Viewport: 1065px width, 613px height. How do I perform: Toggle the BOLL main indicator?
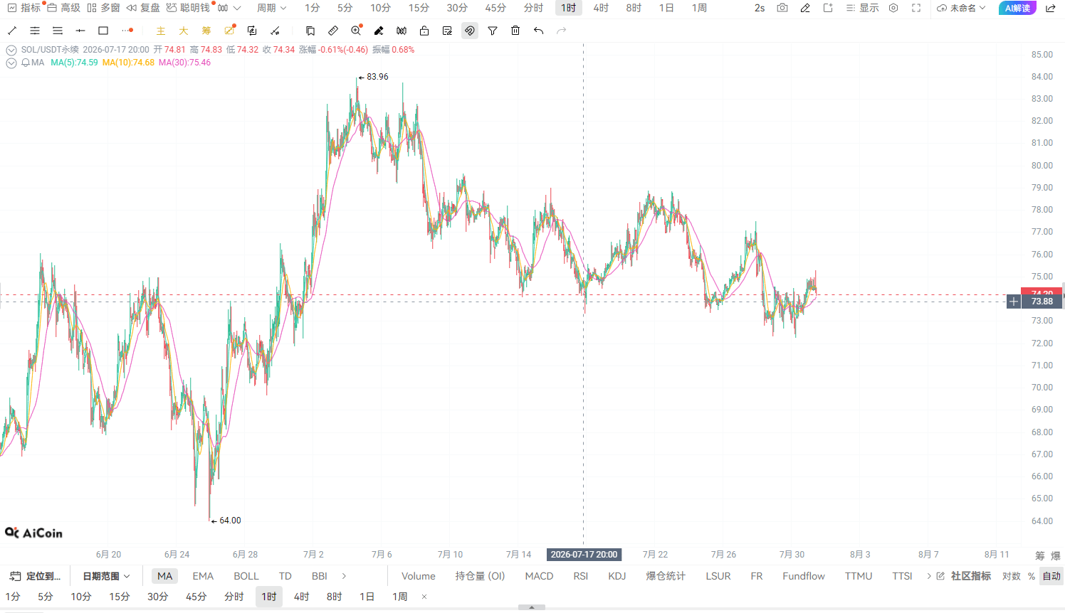[x=246, y=576]
